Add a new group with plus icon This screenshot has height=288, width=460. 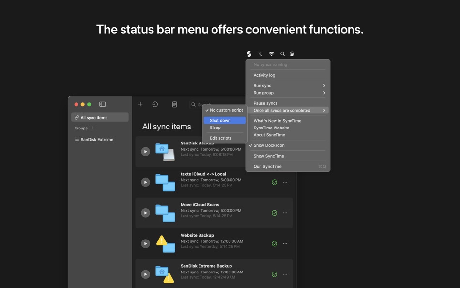point(92,128)
